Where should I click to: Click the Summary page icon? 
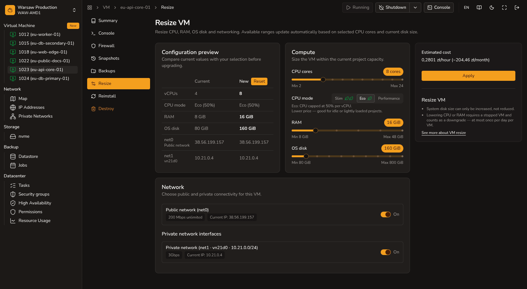click(x=93, y=21)
